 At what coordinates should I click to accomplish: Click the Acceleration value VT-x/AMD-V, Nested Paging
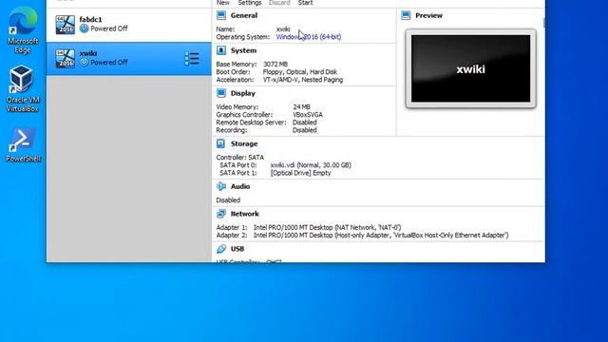coord(303,80)
